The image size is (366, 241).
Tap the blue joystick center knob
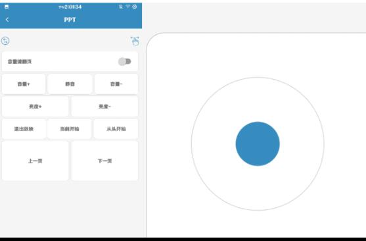(x=258, y=144)
